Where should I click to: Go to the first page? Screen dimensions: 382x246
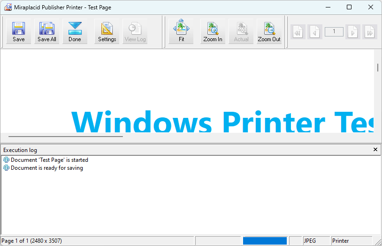click(x=298, y=32)
